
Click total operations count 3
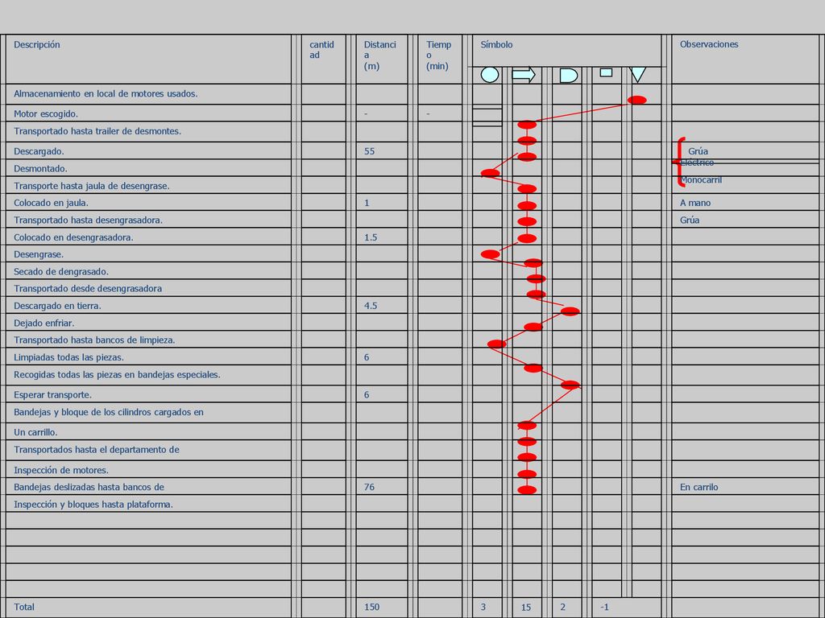483,607
